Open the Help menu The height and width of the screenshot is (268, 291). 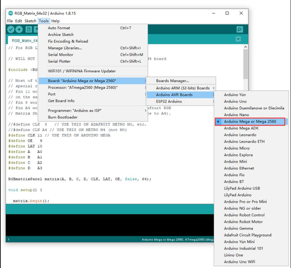click(55, 21)
